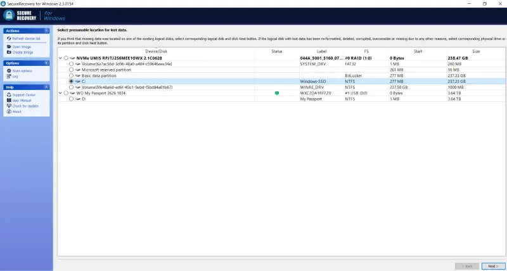This screenshot has width=507, height=271.
Task: Collapse the Options sidebar panel
Action: 46,63
